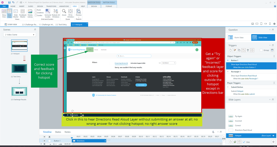Select the mobile phone preview icon
Screen dimensions: 277x147
pyautogui.click(x=270, y=24)
